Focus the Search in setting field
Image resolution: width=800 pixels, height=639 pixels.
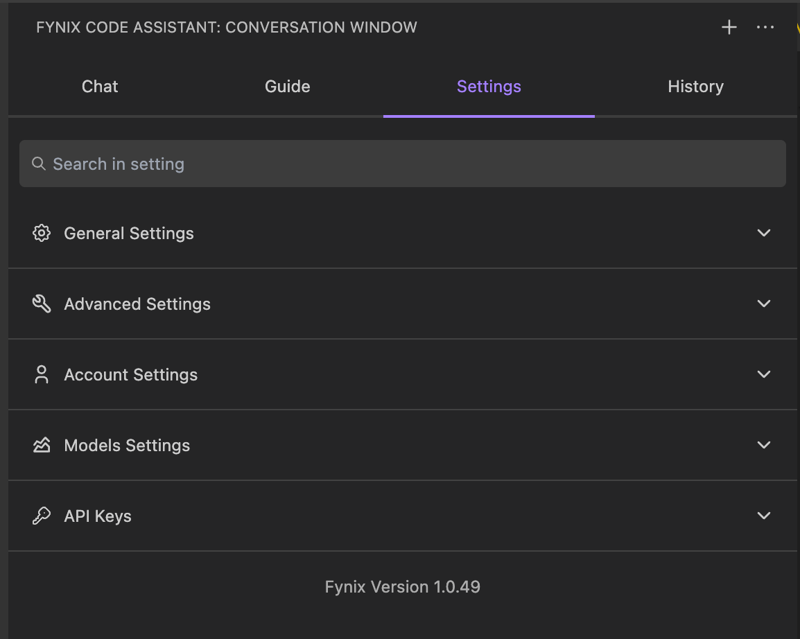pos(403,164)
